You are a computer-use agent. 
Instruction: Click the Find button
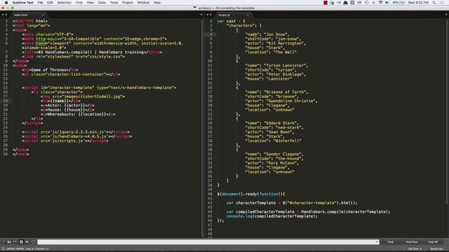click(391, 242)
